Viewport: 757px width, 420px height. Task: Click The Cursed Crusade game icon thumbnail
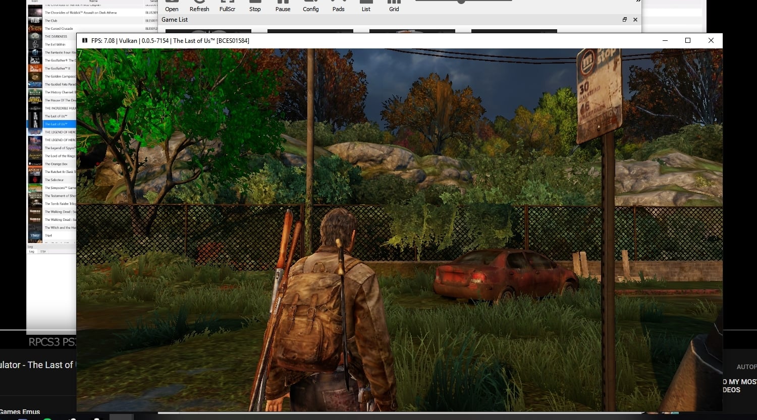click(x=35, y=29)
